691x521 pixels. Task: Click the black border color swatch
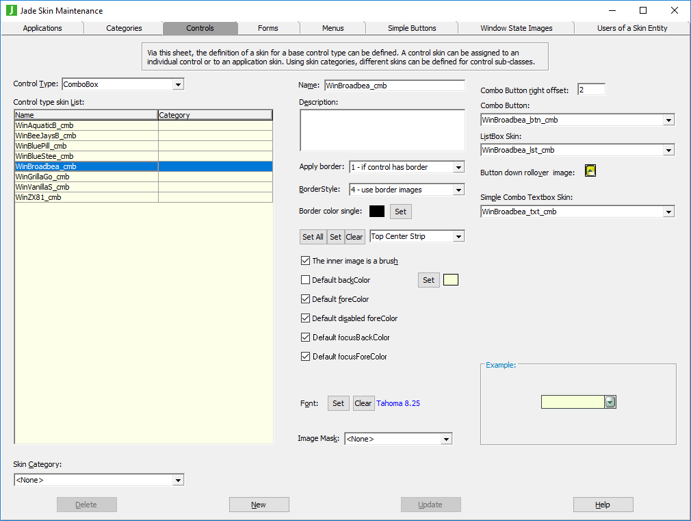pyautogui.click(x=377, y=212)
